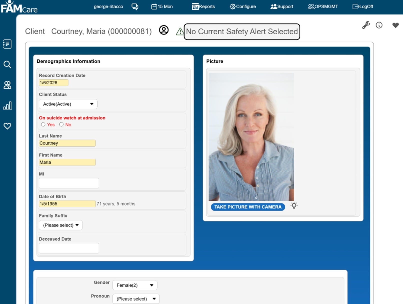The width and height of the screenshot is (403, 304).
Task: Click the Last Name field
Action: click(67, 143)
